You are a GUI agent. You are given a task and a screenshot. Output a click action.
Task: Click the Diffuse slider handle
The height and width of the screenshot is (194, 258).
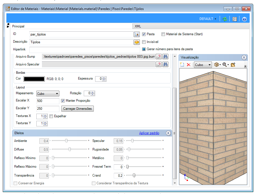click(x=70, y=149)
